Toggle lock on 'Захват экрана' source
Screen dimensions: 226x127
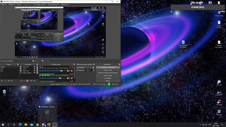(37, 73)
